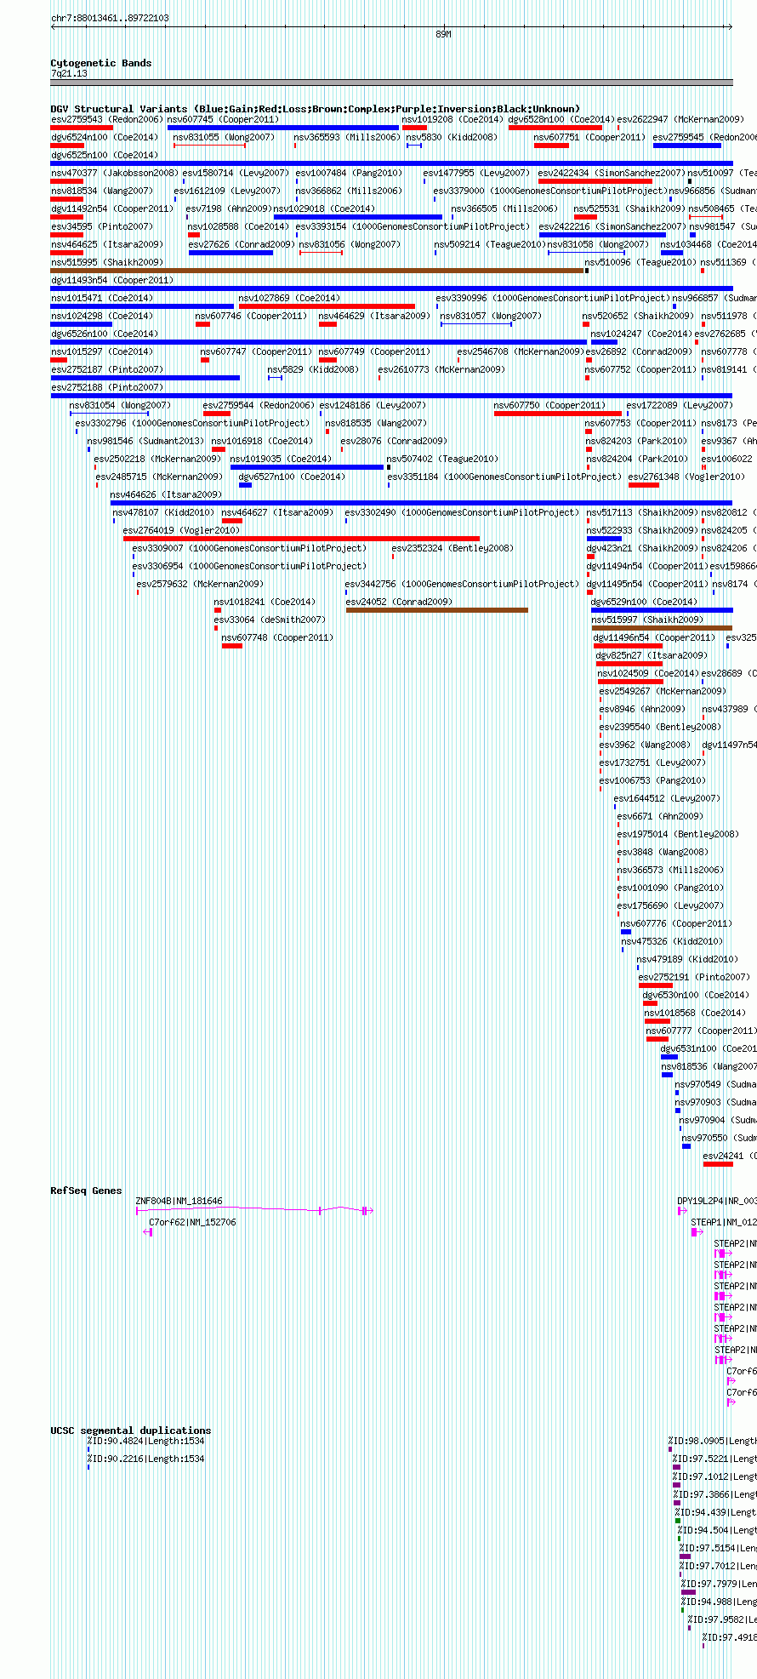Viewport: 757px width, 1679px height.
Task: Click esv1477955 (Levy2007) variant label
Action: (476, 173)
